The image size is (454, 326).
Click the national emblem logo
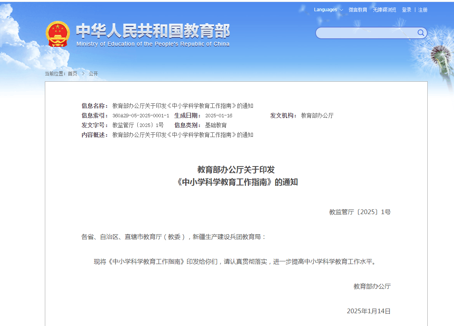pyautogui.click(x=58, y=34)
